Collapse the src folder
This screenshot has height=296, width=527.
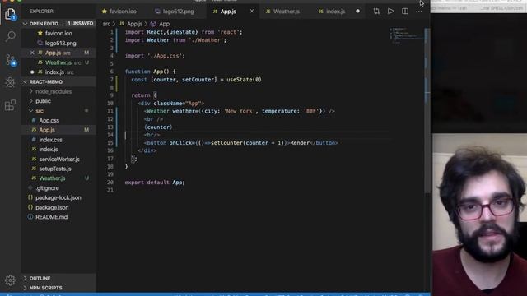tap(36, 111)
